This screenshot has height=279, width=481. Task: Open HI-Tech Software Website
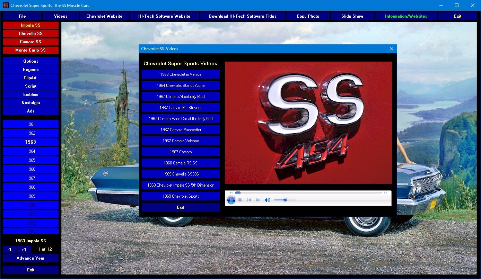(x=164, y=16)
